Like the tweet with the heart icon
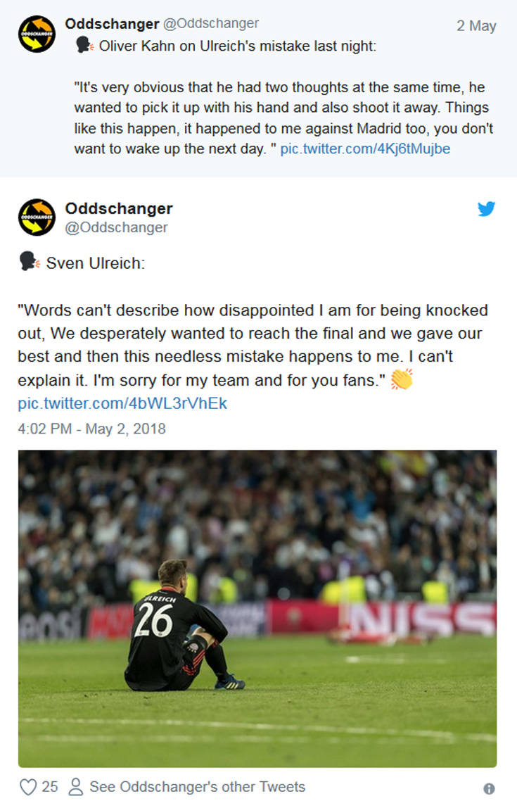 [x=28, y=786]
